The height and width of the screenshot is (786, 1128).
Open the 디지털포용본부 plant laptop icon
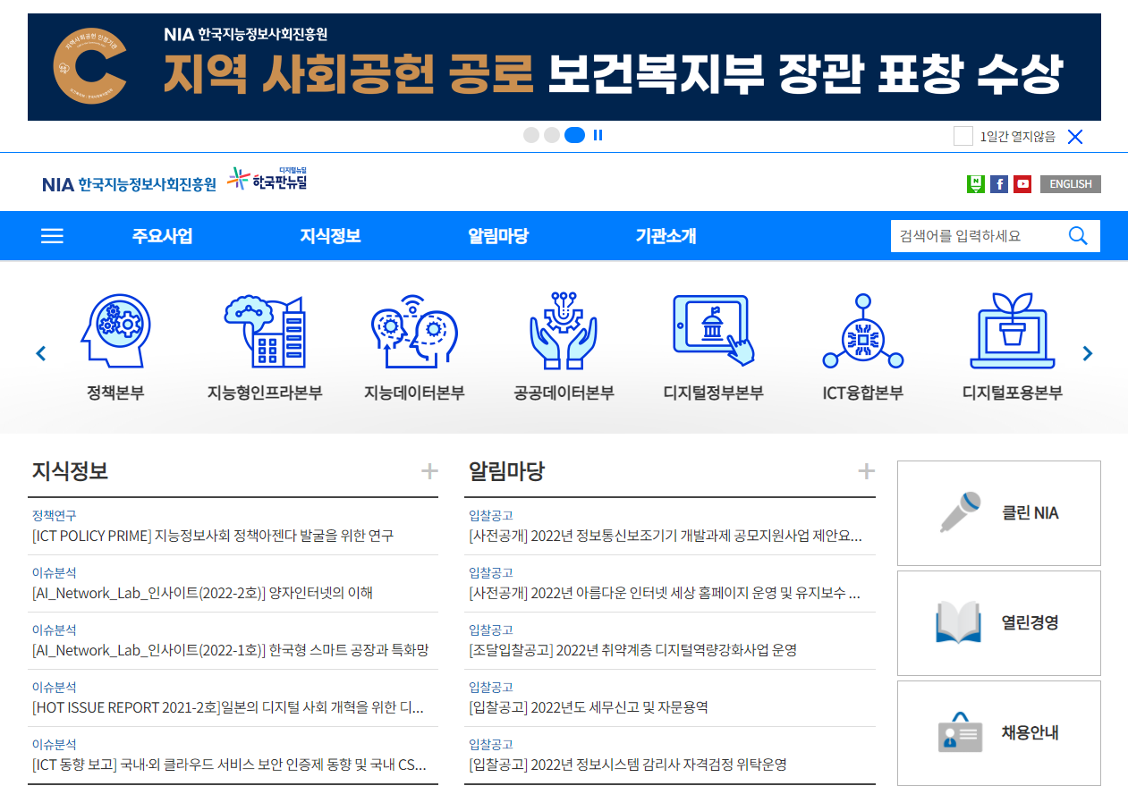tap(1012, 331)
